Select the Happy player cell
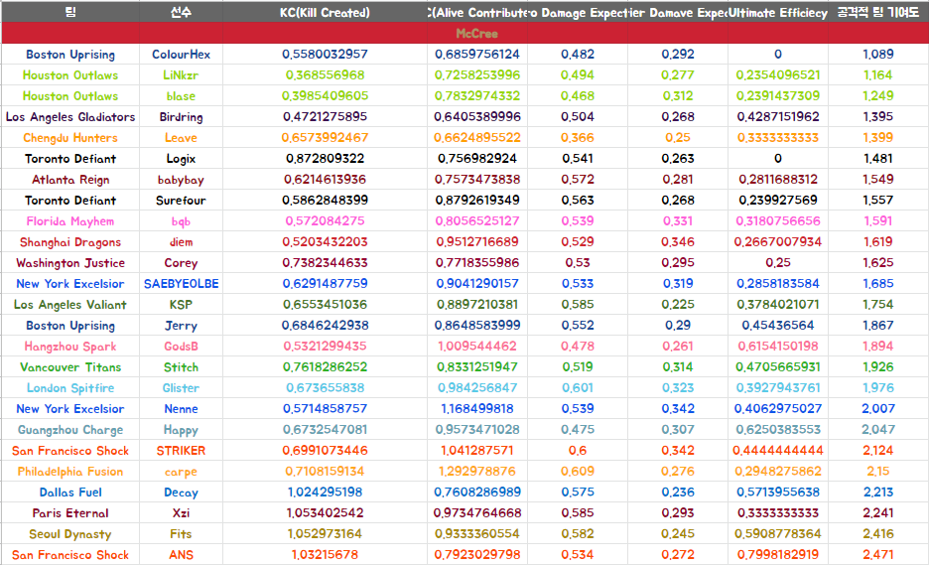Viewport: 929px width, 565px height. 181,429
